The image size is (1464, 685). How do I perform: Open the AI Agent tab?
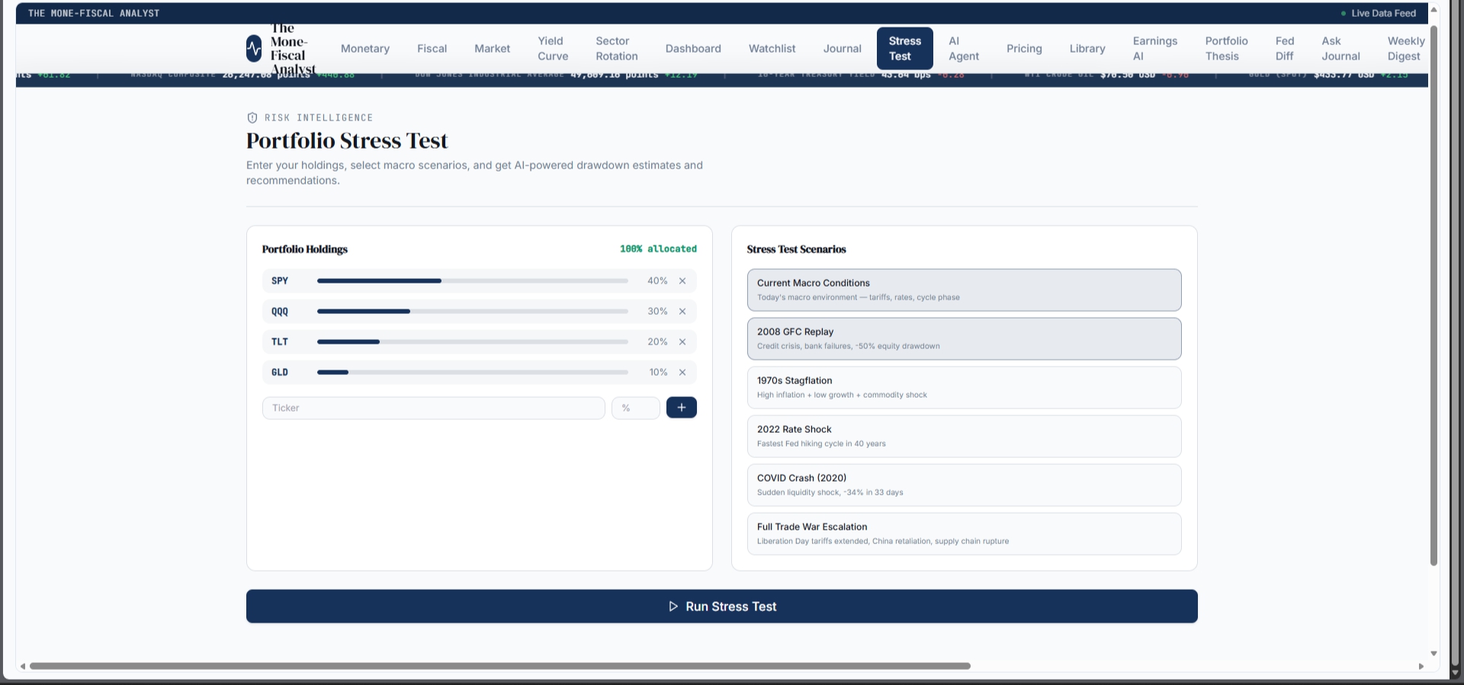pyautogui.click(x=964, y=49)
